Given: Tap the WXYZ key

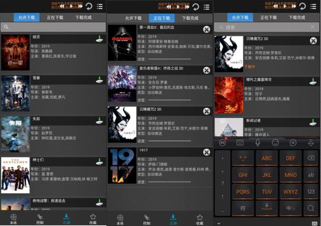Looking at the screenshot, I should [290, 191].
